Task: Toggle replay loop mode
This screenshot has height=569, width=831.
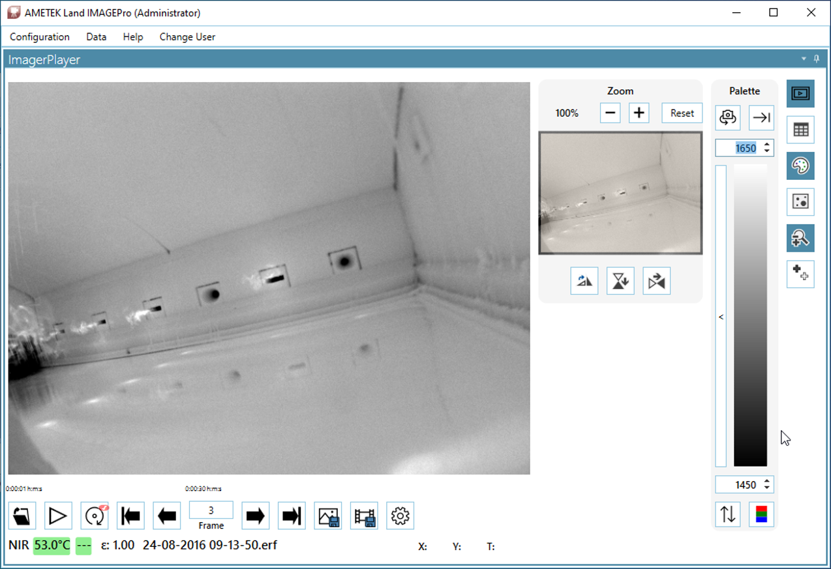Action: click(95, 516)
